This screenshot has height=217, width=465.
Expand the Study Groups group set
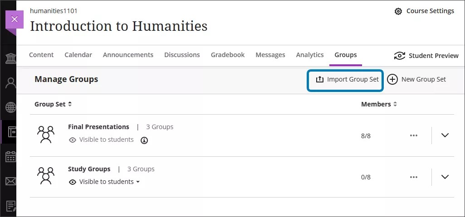click(x=445, y=177)
